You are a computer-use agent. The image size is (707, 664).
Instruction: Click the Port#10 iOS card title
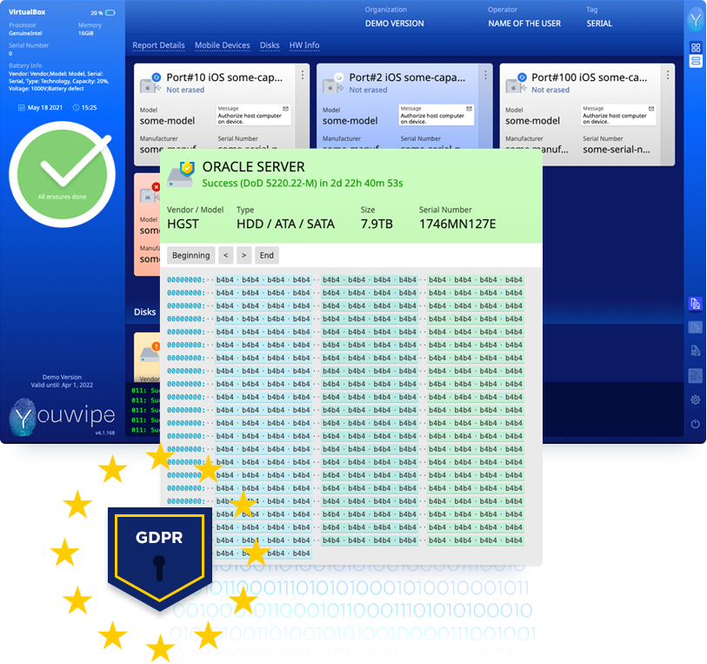[x=224, y=77]
